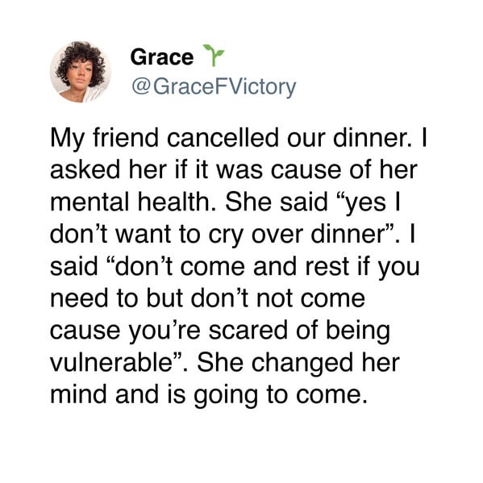Click the word 'cause you're' in tweet
The height and width of the screenshot is (483, 483).
(125, 331)
